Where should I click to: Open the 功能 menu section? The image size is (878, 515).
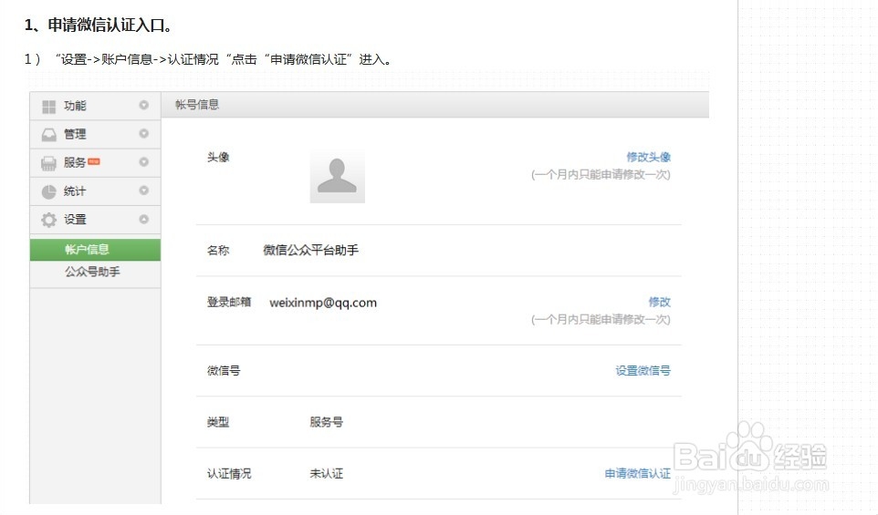(x=95, y=106)
